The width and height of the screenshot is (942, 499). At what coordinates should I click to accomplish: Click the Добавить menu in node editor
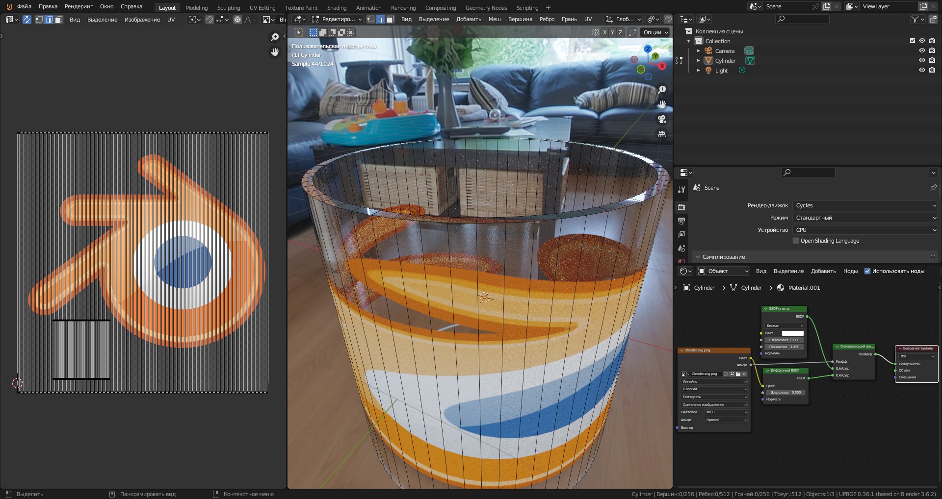[823, 271]
